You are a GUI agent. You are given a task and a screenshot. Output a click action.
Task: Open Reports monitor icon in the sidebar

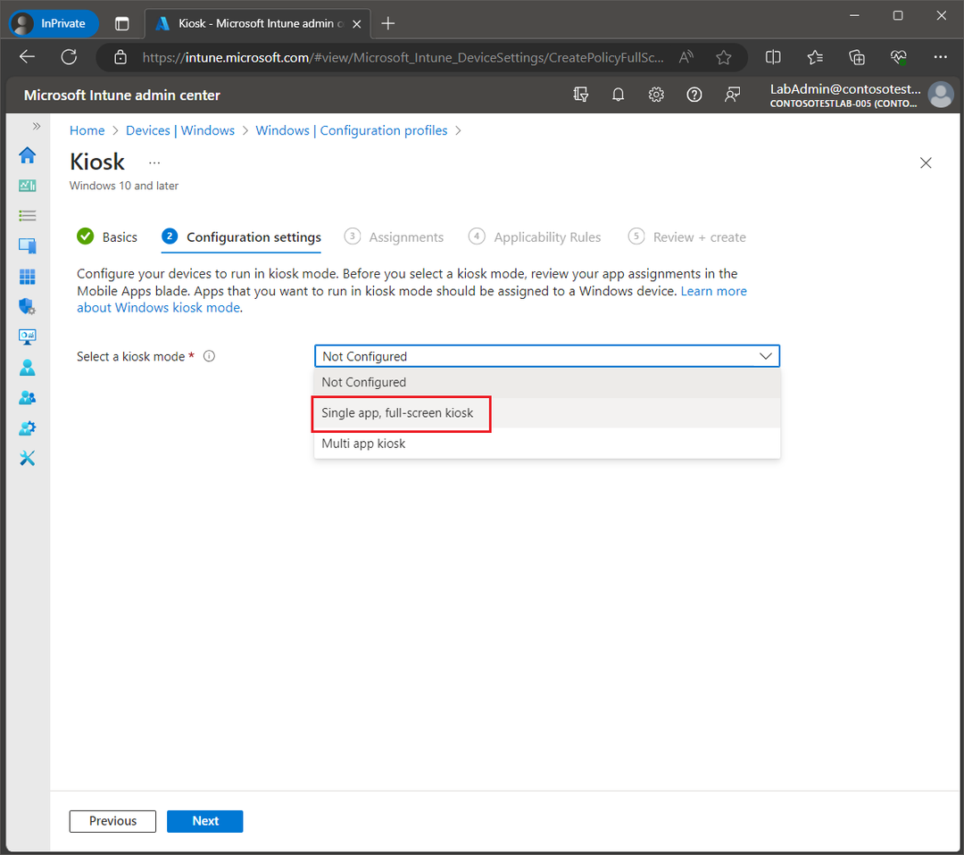point(27,336)
